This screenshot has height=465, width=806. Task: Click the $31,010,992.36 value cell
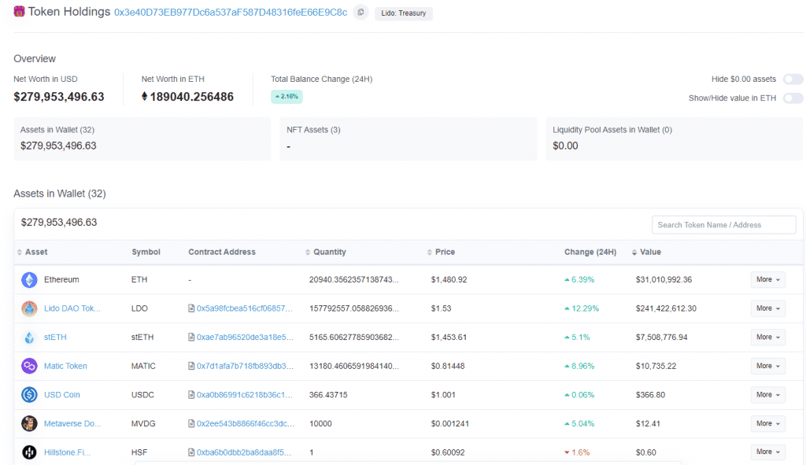[x=664, y=279]
